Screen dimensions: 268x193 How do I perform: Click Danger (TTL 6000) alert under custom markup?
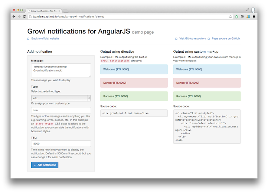coord(207,83)
